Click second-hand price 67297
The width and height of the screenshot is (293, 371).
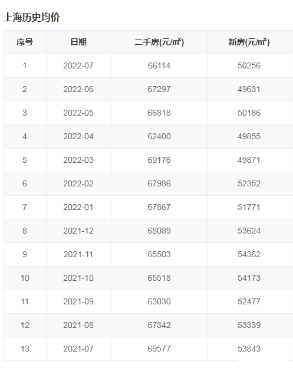point(159,89)
